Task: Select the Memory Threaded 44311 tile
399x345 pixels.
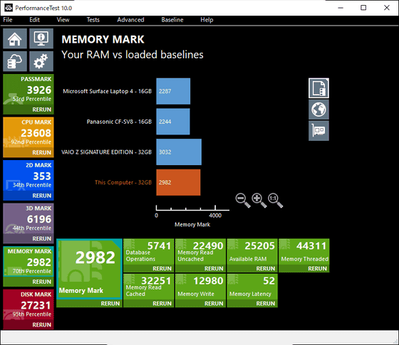Action: pos(304,252)
